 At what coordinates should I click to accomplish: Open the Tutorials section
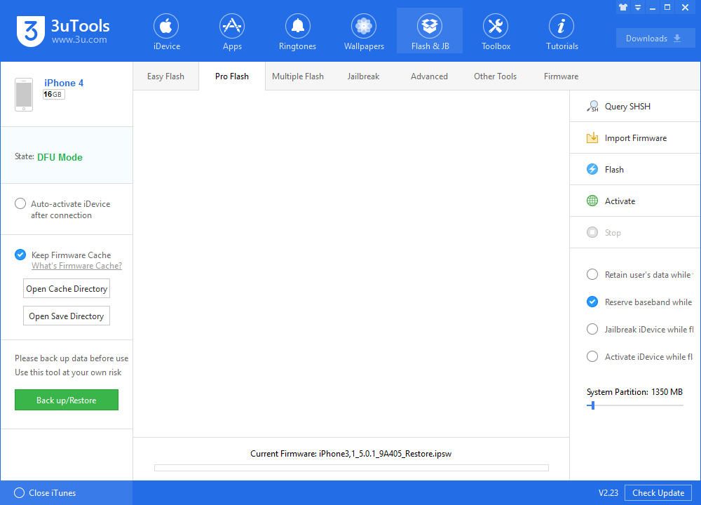(x=562, y=32)
